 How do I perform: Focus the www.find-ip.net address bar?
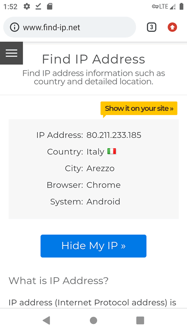[x=70, y=27]
